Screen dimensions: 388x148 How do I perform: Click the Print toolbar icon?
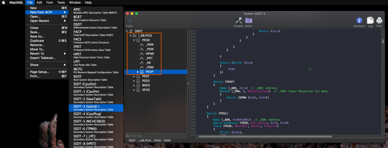379,21
